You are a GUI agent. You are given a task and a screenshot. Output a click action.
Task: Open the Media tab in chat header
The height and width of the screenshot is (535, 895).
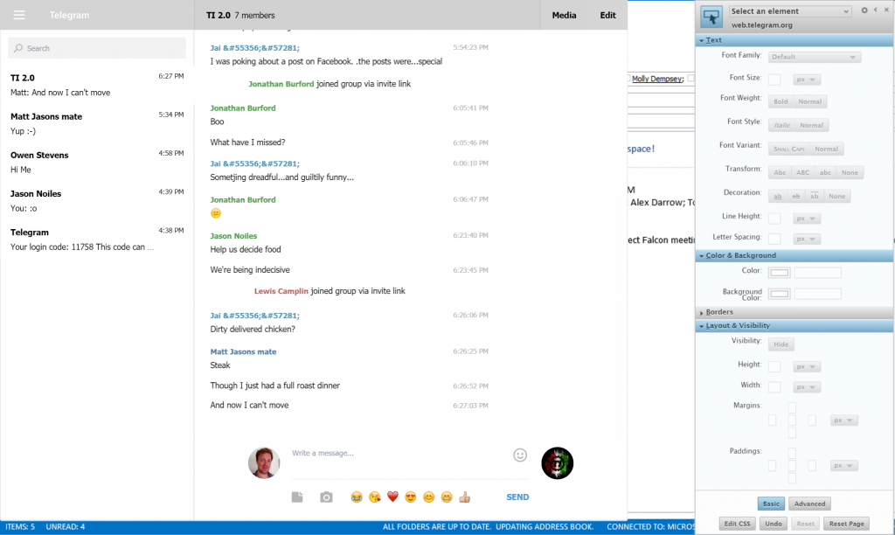tap(564, 16)
